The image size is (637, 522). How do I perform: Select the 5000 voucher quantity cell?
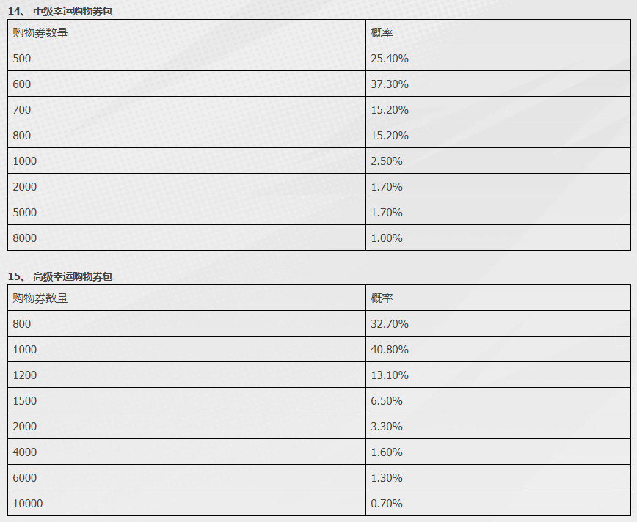click(186, 212)
